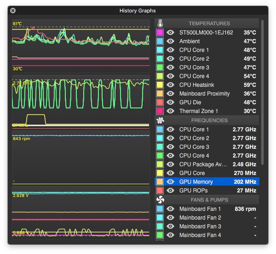
Task: Hide Mainboard Fan 1 graph line
Action: pos(170,209)
